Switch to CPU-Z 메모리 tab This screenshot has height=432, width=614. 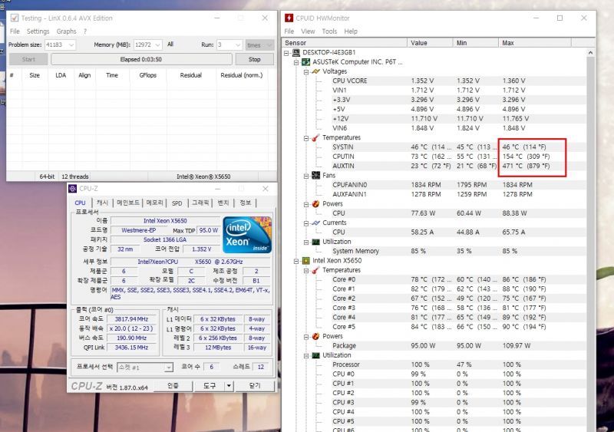click(155, 203)
